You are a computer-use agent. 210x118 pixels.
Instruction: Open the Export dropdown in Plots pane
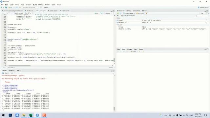(x=134, y=52)
